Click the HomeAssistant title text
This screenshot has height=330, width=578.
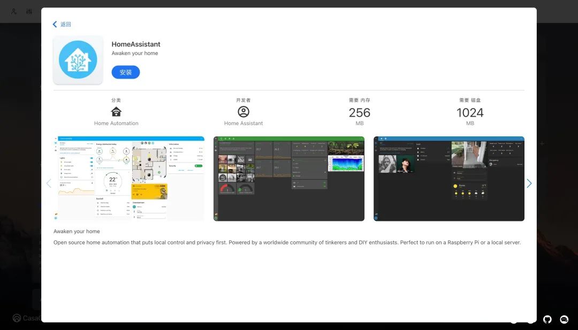click(136, 44)
